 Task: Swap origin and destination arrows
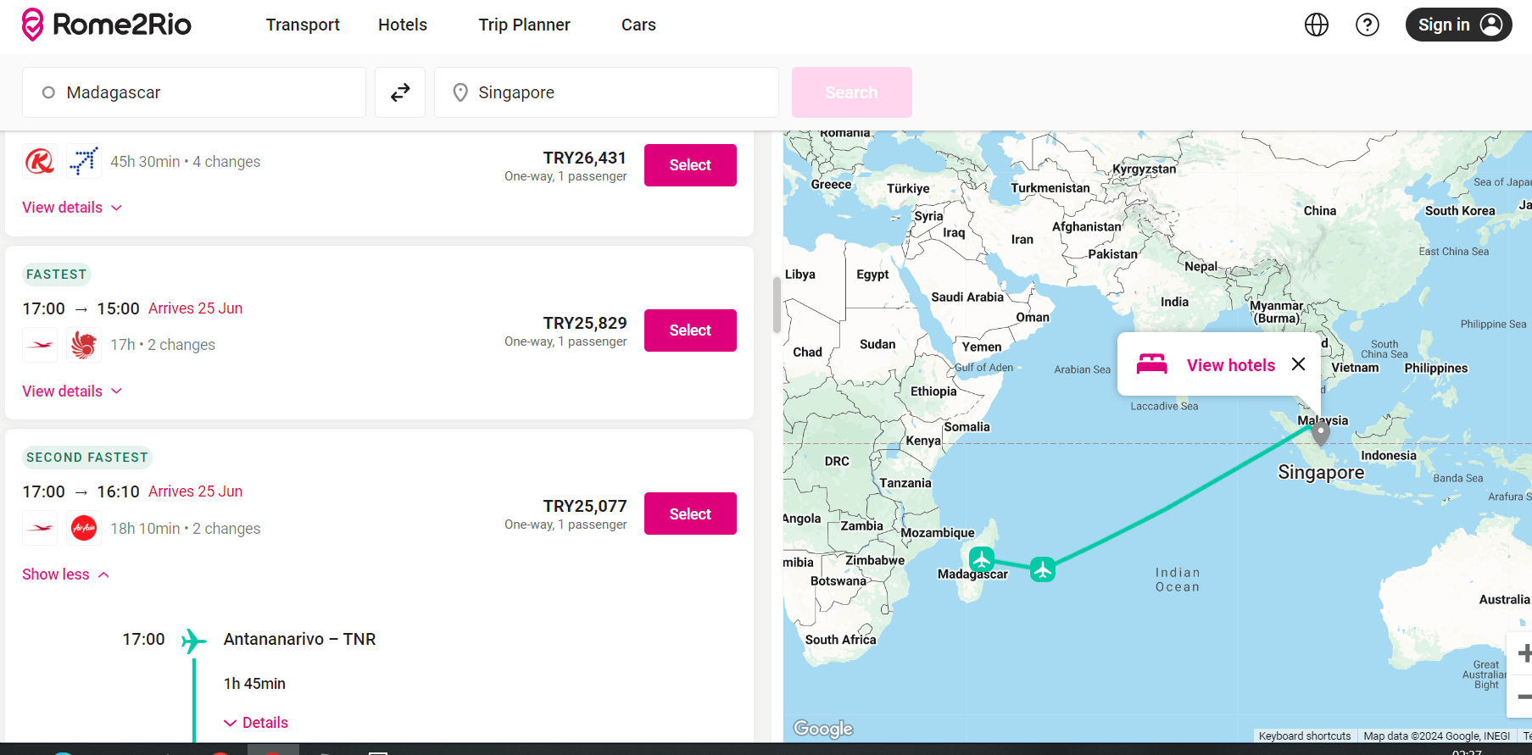(400, 92)
